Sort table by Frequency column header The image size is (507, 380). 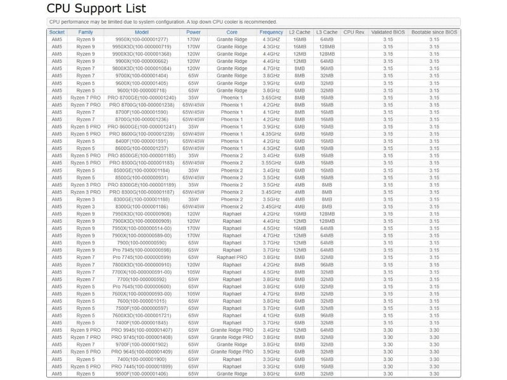(x=271, y=32)
